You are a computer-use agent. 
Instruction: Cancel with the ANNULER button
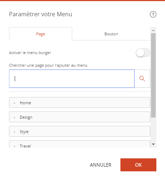(101, 165)
